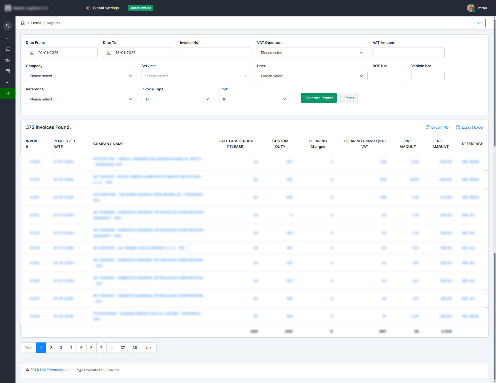Open the Invoice Type dropdown

177,99
